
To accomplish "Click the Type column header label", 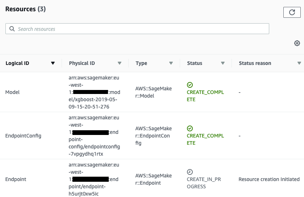I will pyautogui.click(x=141, y=63).
